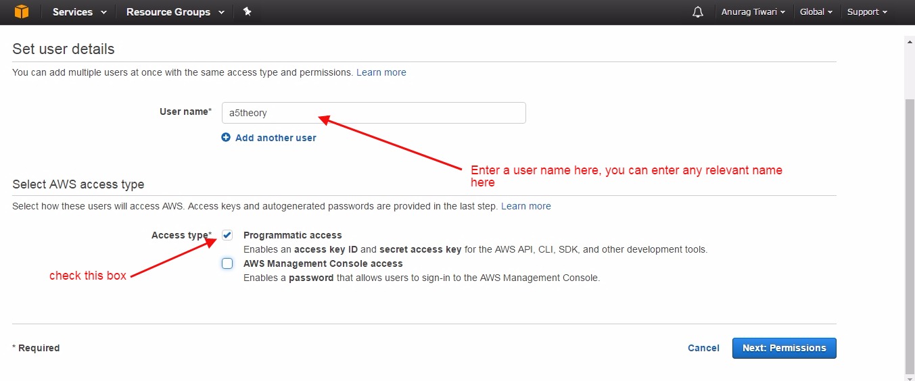Open the notifications bell
915x381 pixels.
[x=698, y=12]
